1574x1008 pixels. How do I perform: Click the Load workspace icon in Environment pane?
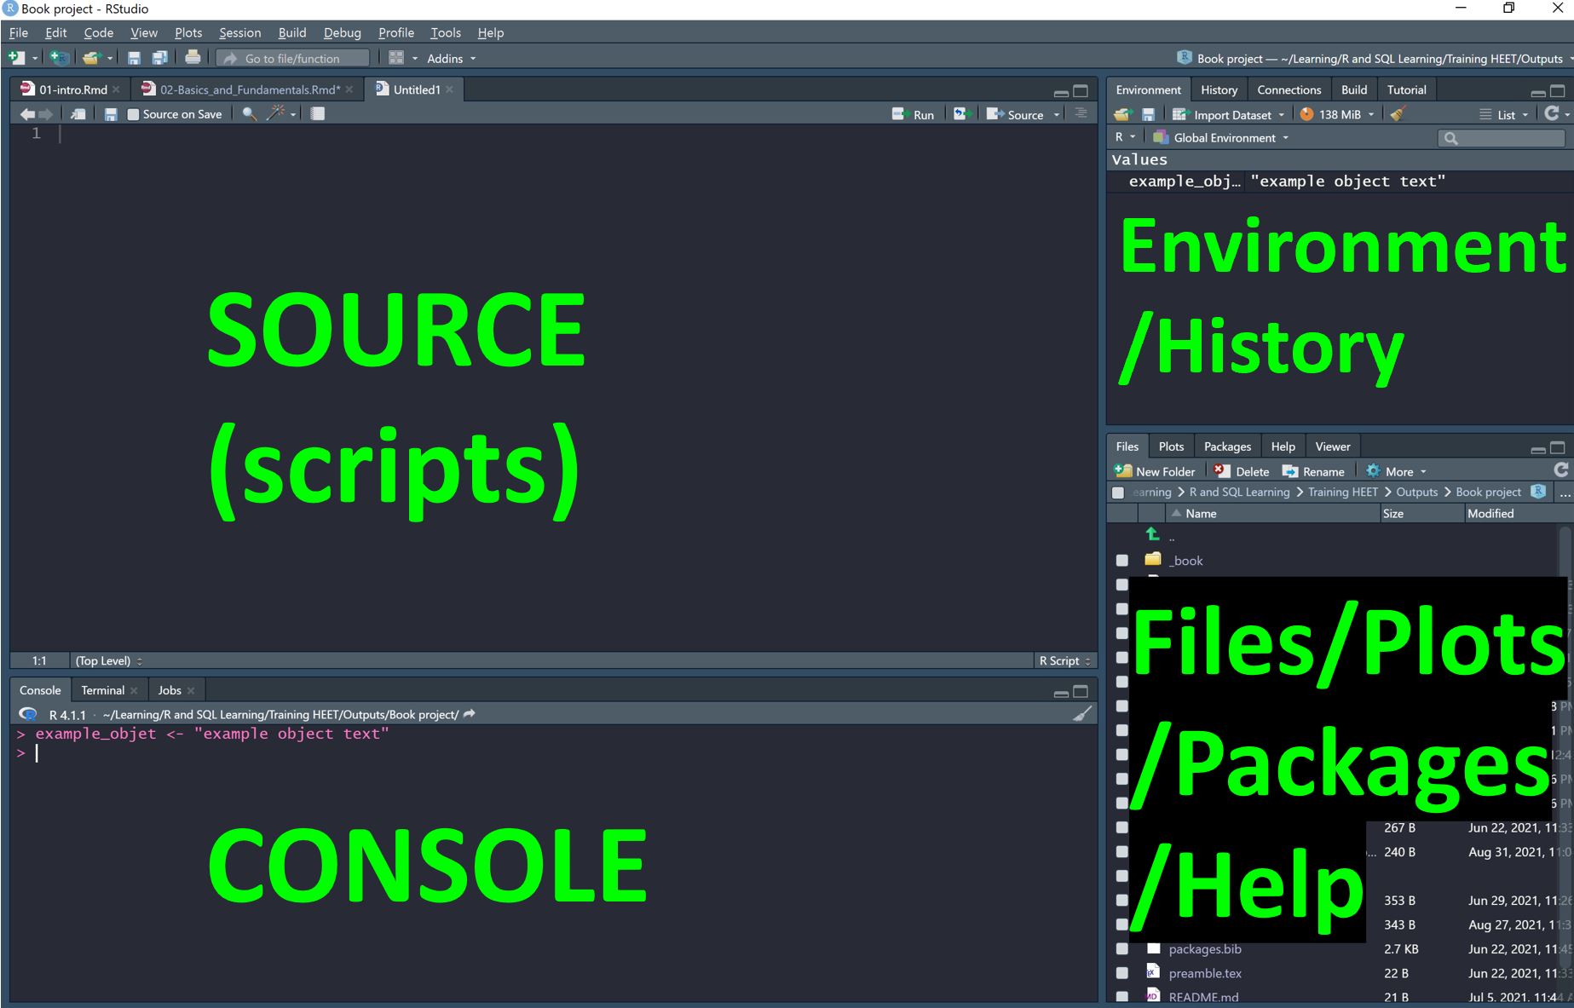pyautogui.click(x=1122, y=114)
